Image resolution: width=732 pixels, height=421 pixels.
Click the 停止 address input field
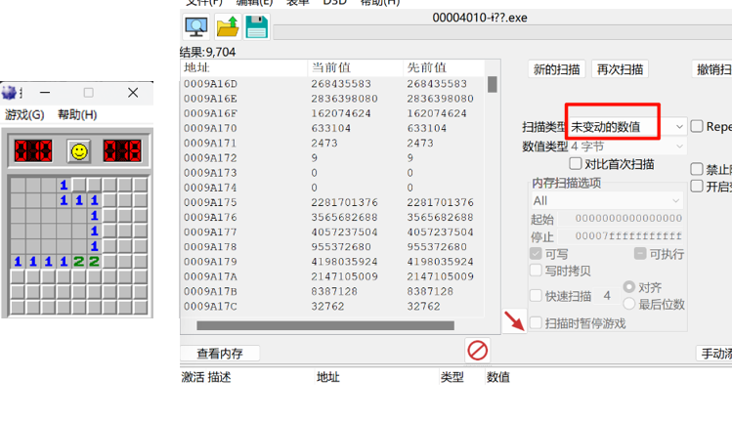pos(621,235)
